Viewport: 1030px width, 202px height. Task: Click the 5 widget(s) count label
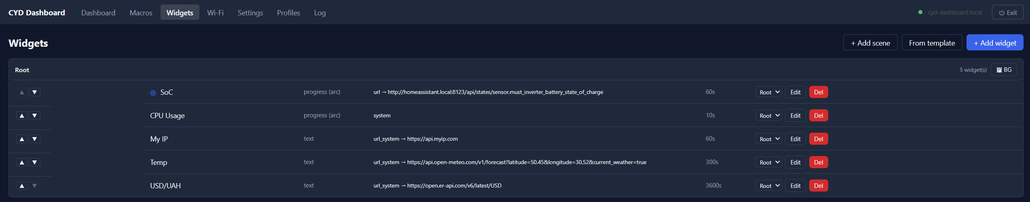tap(973, 70)
